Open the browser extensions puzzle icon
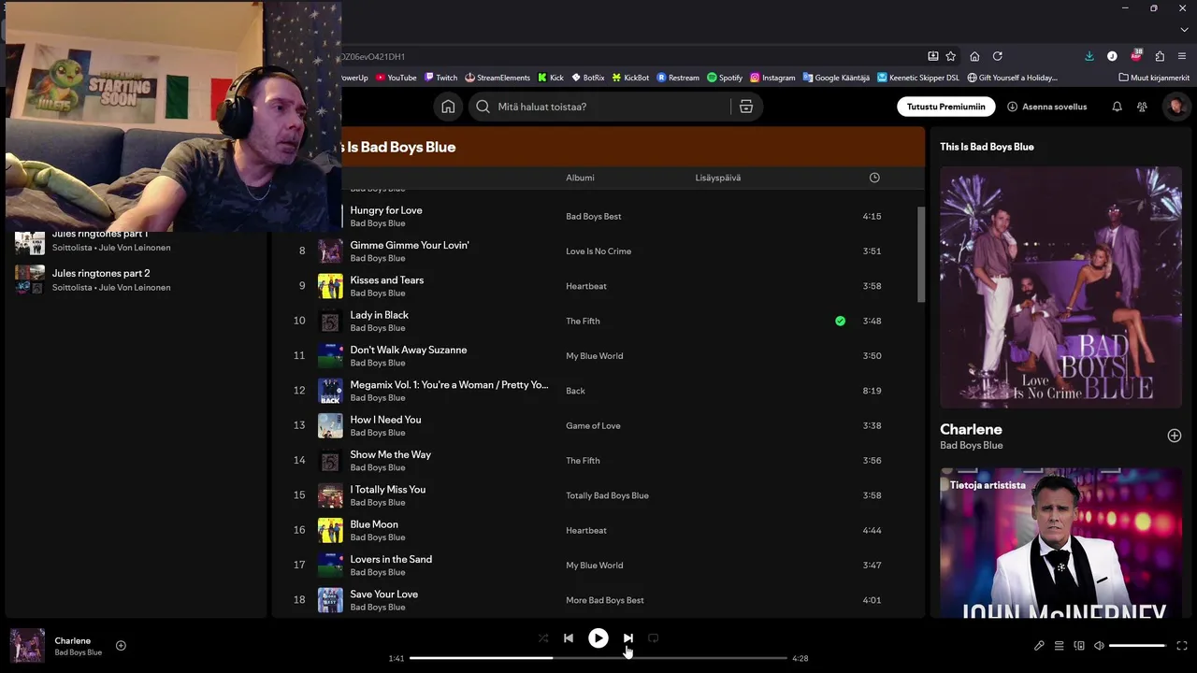1197x673 pixels. click(1160, 56)
